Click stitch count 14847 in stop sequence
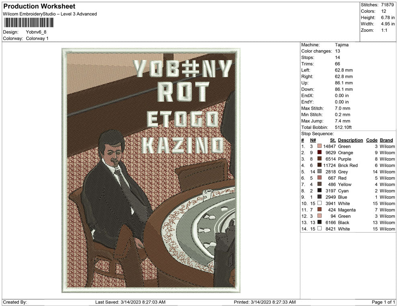 pos(330,146)
